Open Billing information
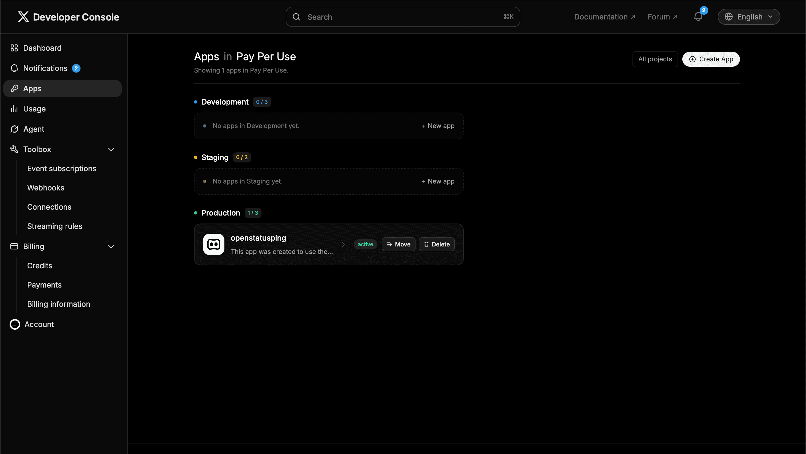The height and width of the screenshot is (454, 806). click(x=59, y=304)
